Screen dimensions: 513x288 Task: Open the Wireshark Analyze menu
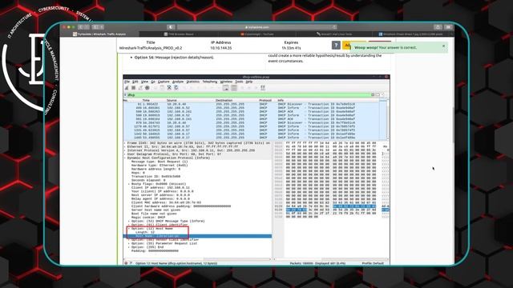(178, 82)
